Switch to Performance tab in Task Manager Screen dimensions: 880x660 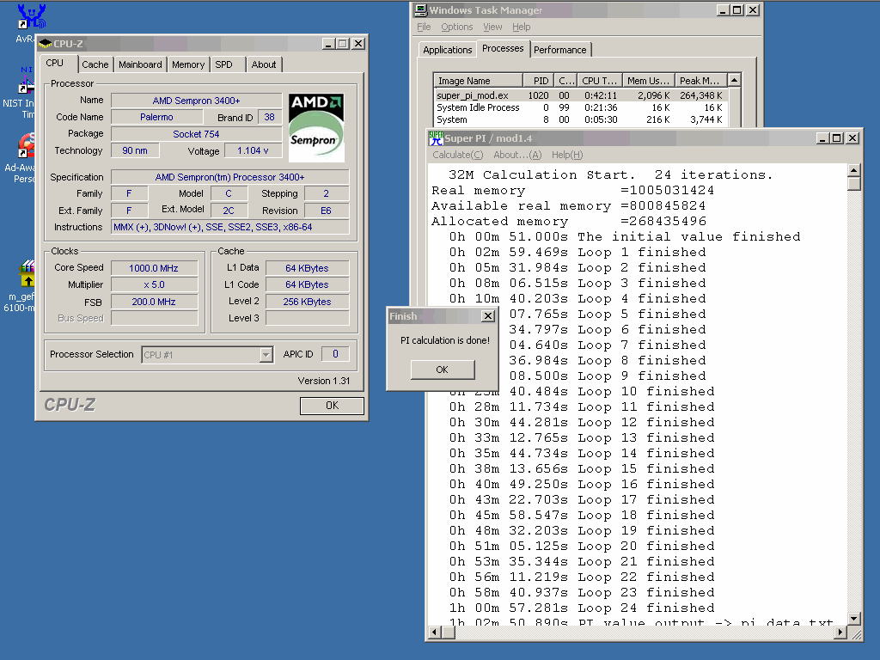tap(560, 50)
